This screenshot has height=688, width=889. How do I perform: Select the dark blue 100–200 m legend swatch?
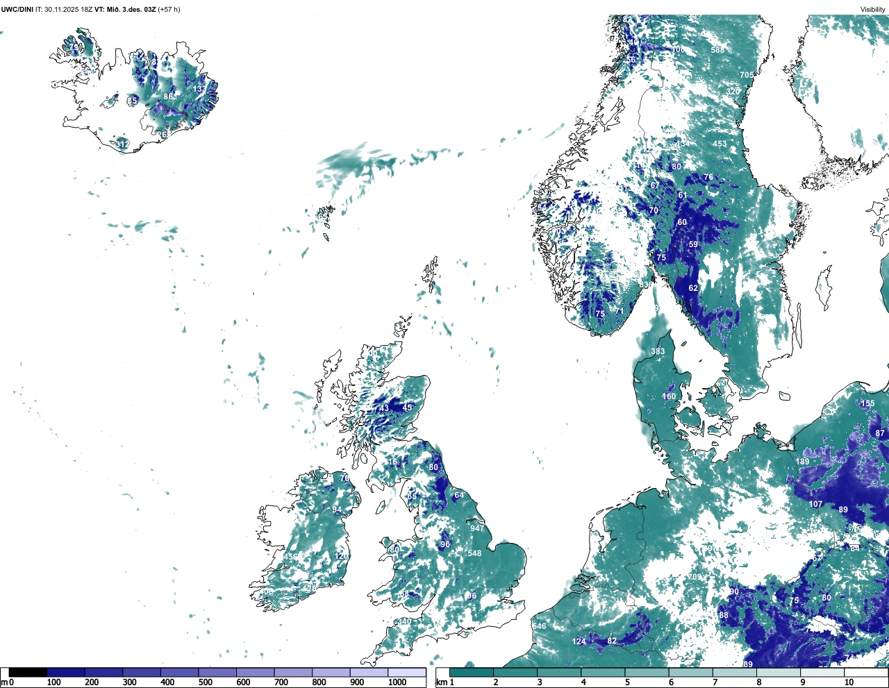(66, 672)
